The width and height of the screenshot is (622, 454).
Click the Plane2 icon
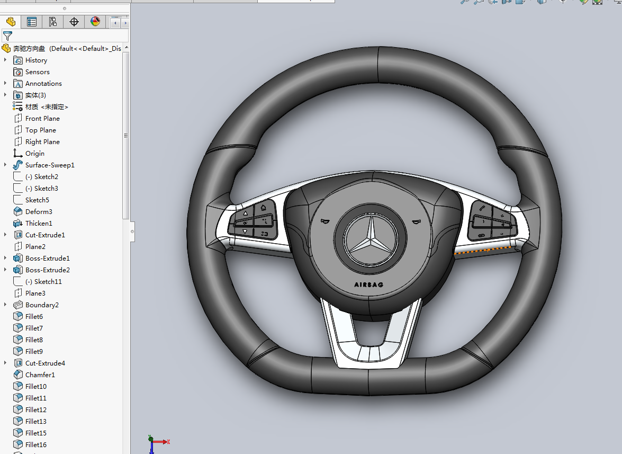point(18,246)
